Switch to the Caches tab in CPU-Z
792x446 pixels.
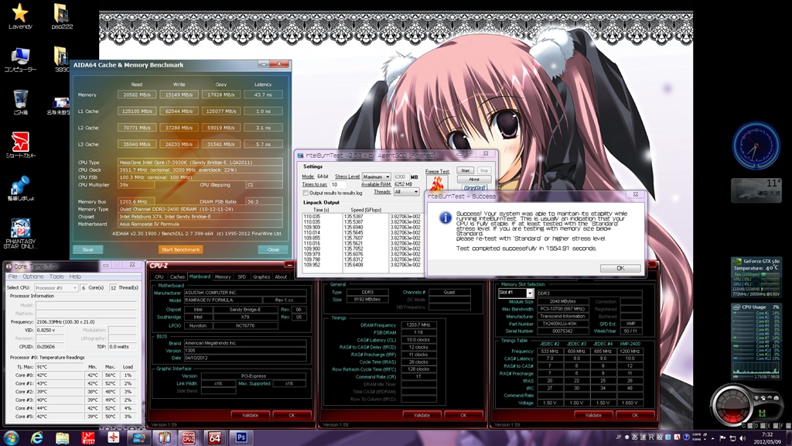(x=177, y=276)
